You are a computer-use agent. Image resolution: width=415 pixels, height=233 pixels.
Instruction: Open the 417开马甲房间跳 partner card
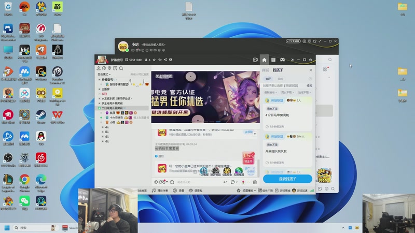point(288,114)
